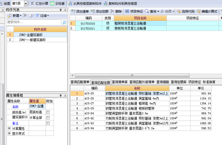The height and width of the screenshot is (145, 222).
Task: Select quota row A15-84
Action: [141, 113]
